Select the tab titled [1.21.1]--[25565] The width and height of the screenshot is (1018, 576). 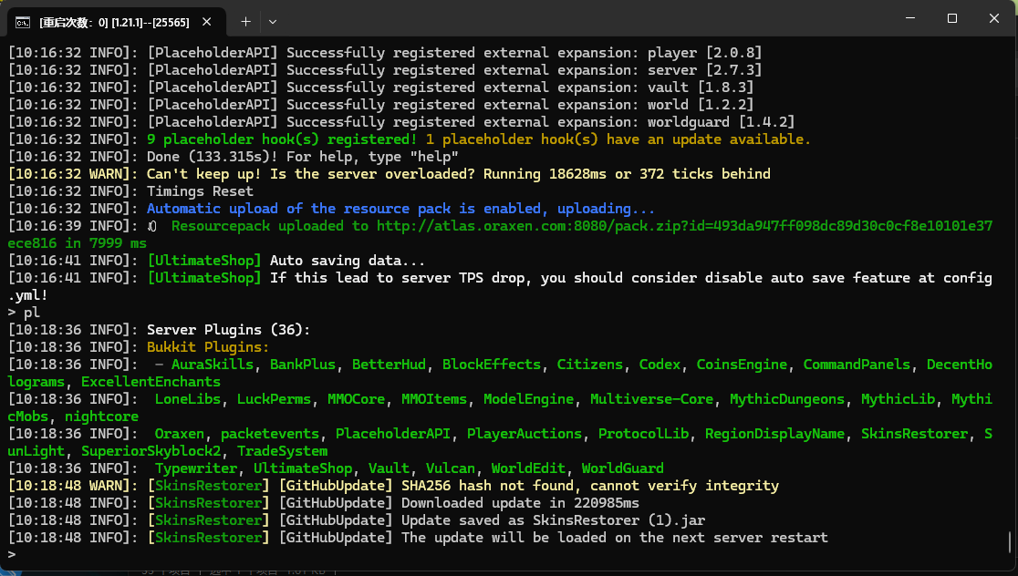(114, 20)
